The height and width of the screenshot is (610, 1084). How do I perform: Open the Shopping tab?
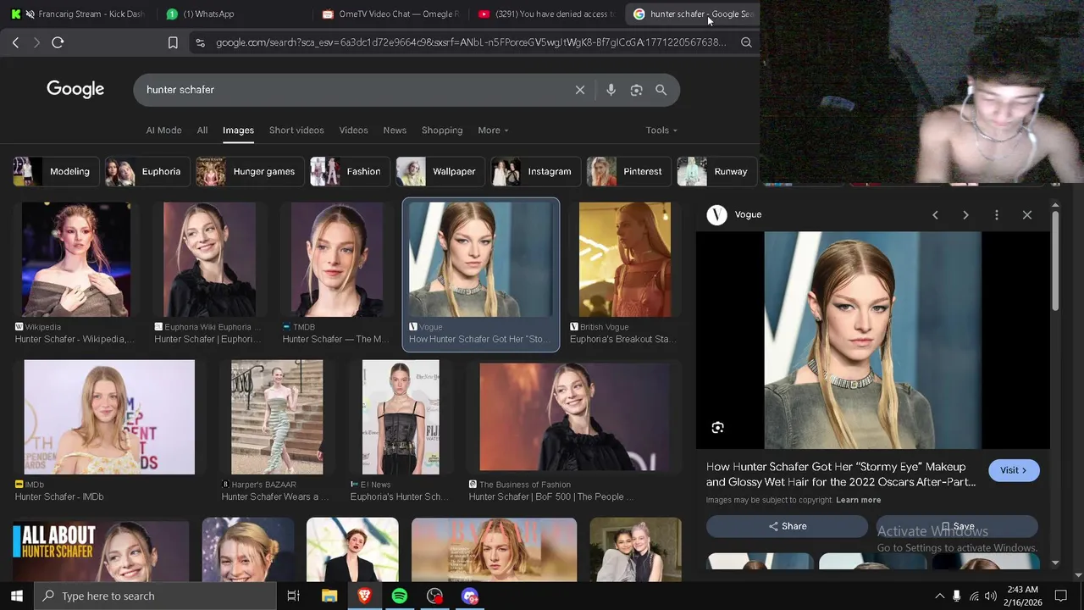click(x=442, y=130)
